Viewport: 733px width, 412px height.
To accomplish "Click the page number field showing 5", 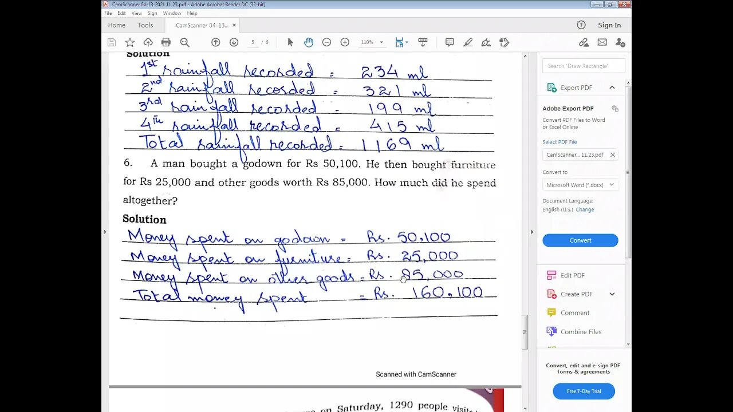I will 253,42.
